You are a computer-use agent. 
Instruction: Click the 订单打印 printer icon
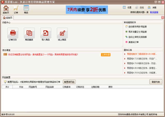pos(13,33)
